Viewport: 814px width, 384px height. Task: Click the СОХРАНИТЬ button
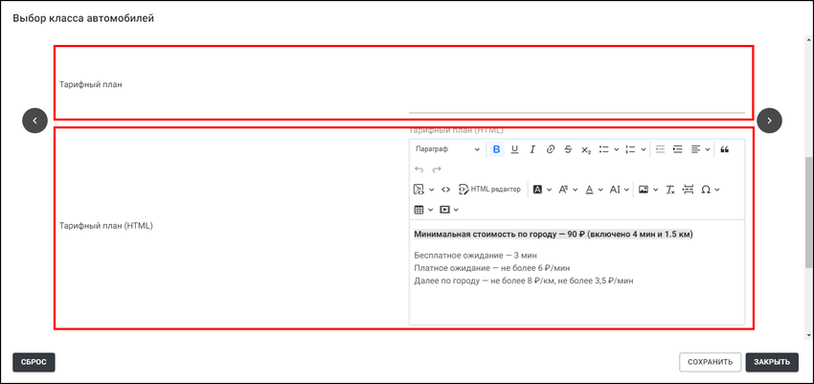tap(711, 362)
